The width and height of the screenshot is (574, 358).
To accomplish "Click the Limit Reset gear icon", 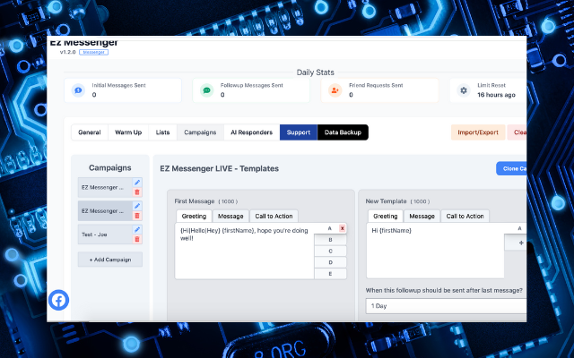I will [x=464, y=90].
